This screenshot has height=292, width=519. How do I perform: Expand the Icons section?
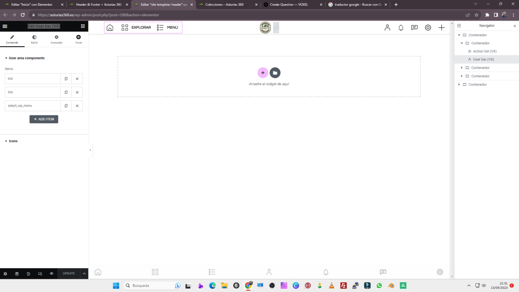pyautogui.click(x=13, y=141)
